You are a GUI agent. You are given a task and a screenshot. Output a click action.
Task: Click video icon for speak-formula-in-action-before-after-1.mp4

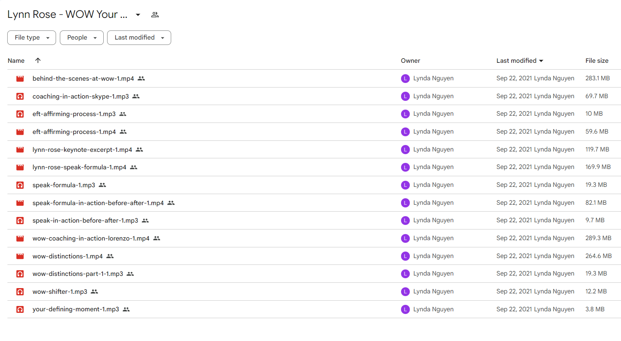pos(20,203)
